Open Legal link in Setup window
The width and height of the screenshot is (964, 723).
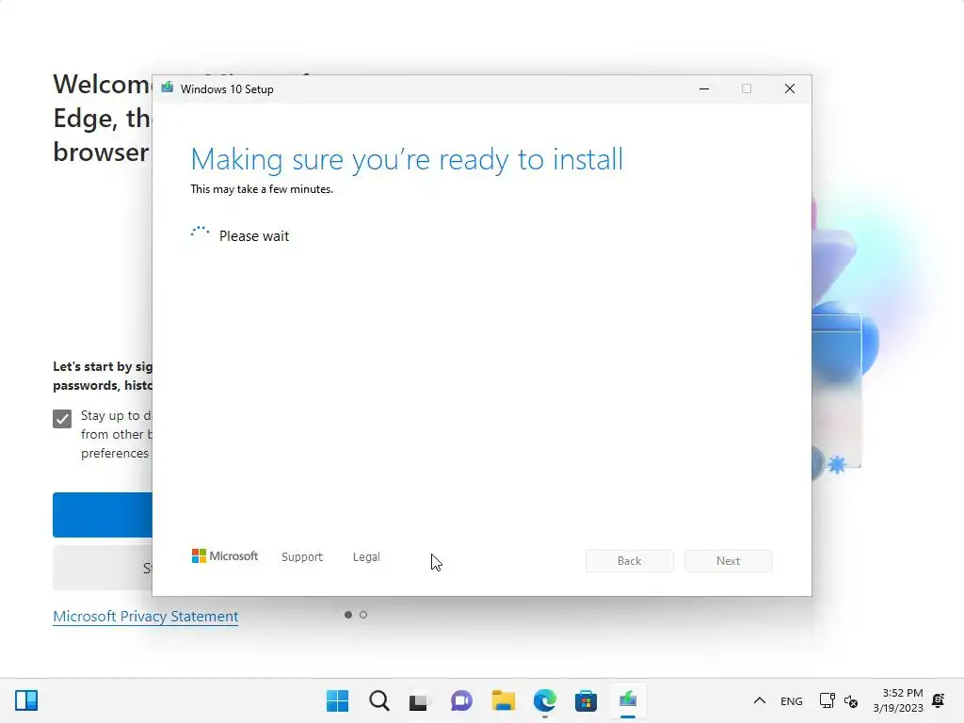pos(366,556)
